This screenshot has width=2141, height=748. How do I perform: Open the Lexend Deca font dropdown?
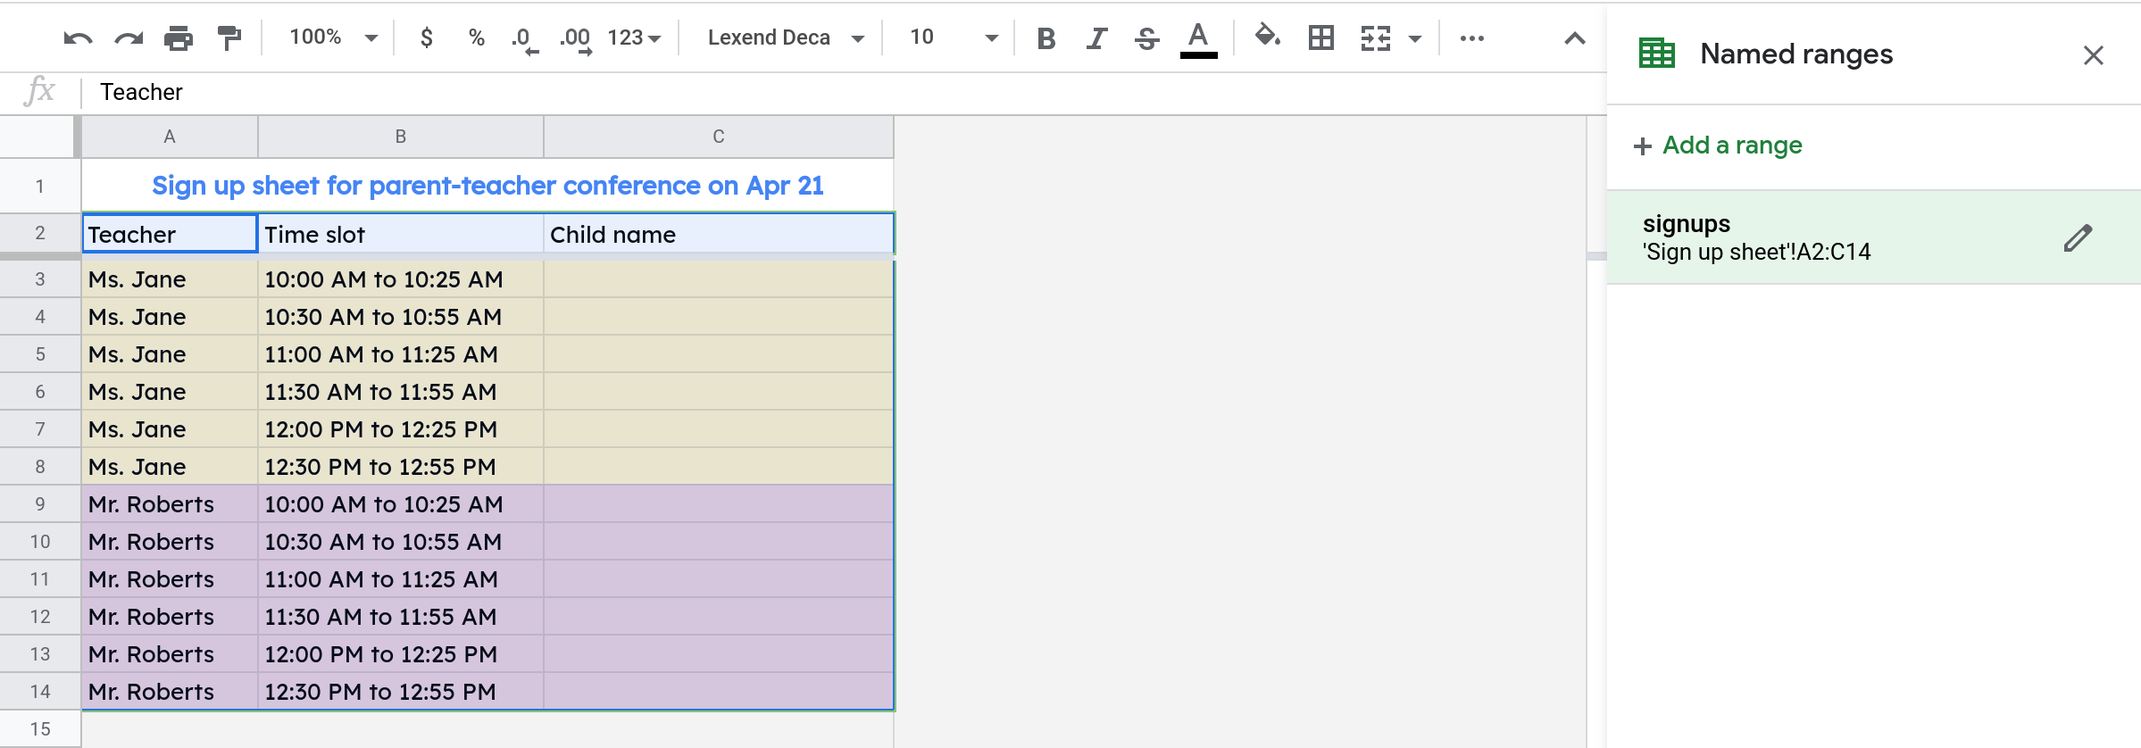point(786,37)
